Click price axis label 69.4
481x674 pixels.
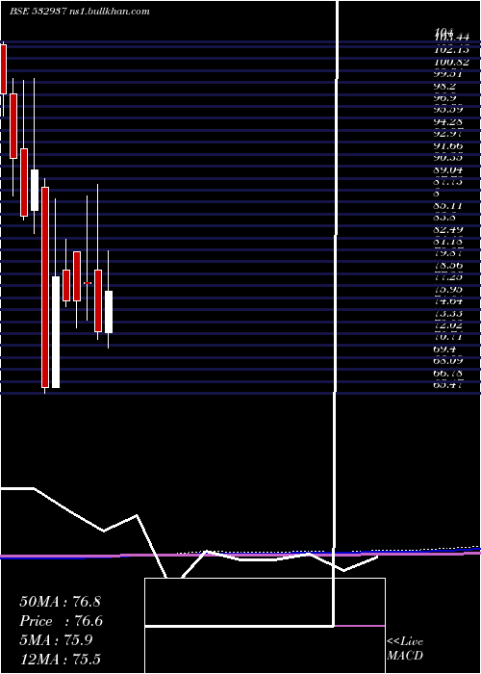[x=445, y=350]
